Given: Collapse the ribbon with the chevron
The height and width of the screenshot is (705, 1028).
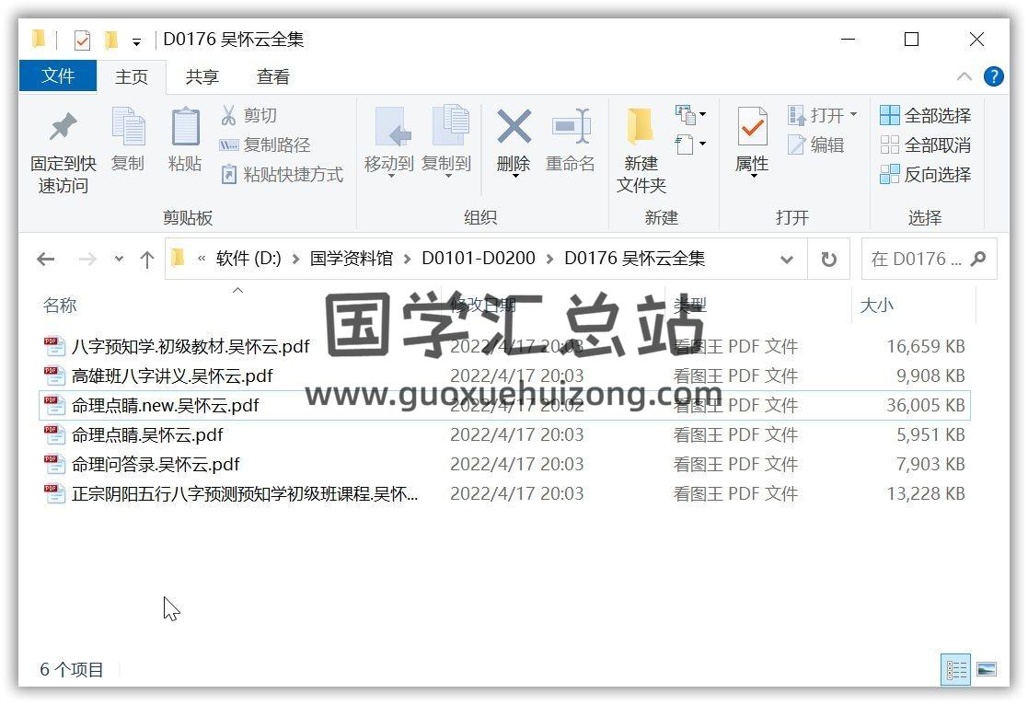Looking at the screenshot, I should tap(964, 76).
